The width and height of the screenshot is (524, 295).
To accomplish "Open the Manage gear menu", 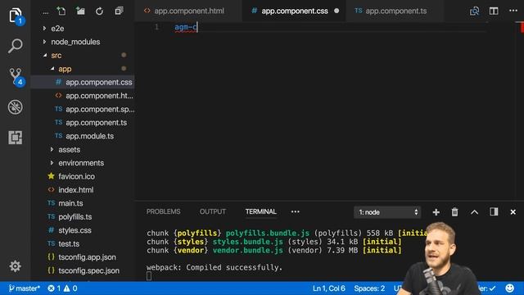I will [x=15, y=266].
